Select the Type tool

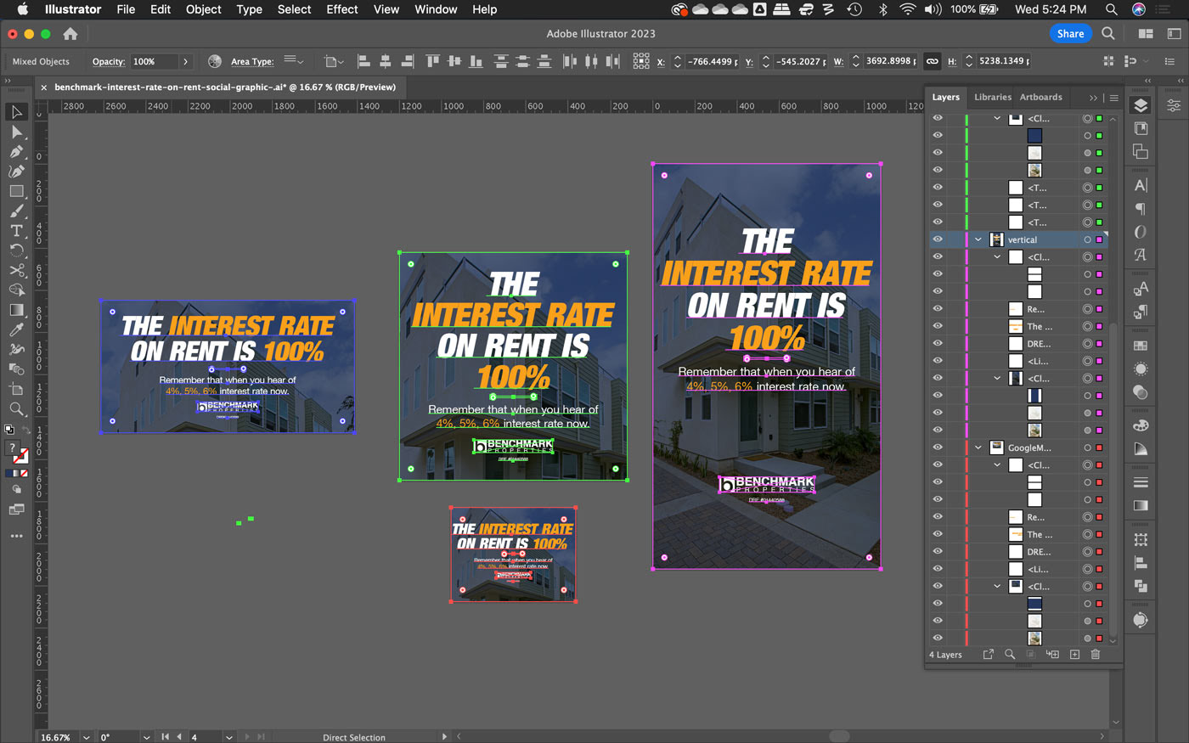[x=16, y=231]
